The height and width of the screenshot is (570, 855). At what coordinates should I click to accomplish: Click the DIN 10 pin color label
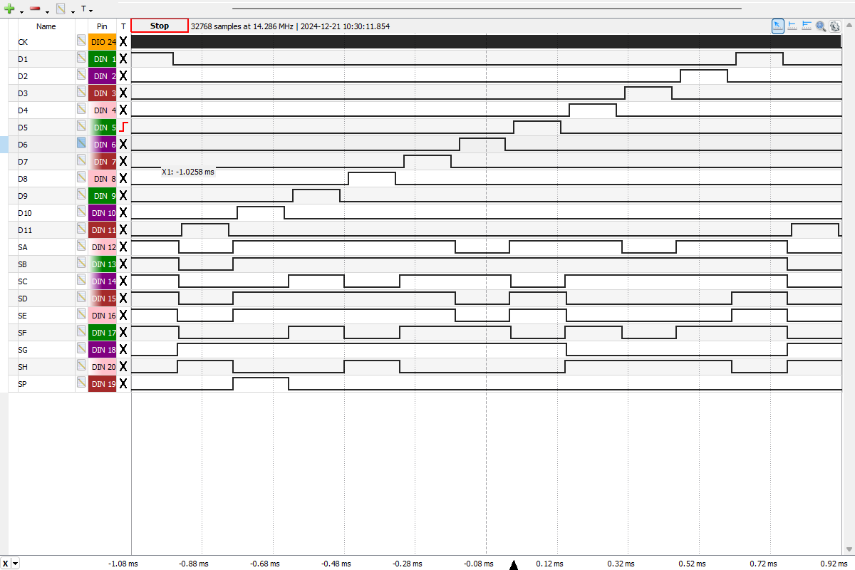pyautogui.click(x=103, y=213)
